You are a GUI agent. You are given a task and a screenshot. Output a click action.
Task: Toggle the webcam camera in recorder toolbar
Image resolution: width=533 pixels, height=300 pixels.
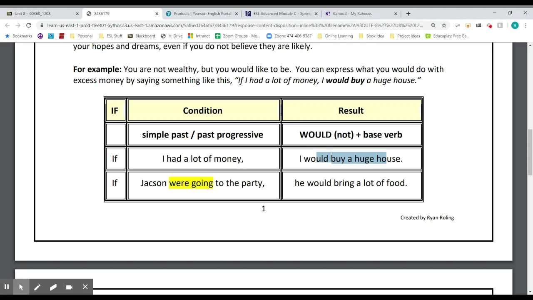click(x=69, y=287)
